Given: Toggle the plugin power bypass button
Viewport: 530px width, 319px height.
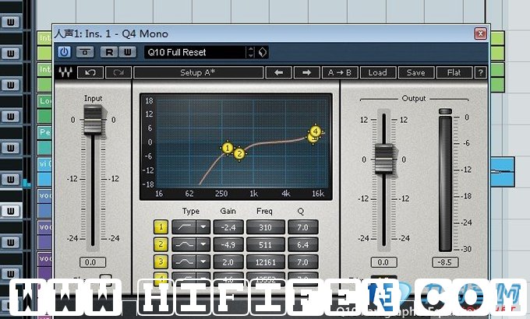Looking at the screenshot, I should (64, 52).
